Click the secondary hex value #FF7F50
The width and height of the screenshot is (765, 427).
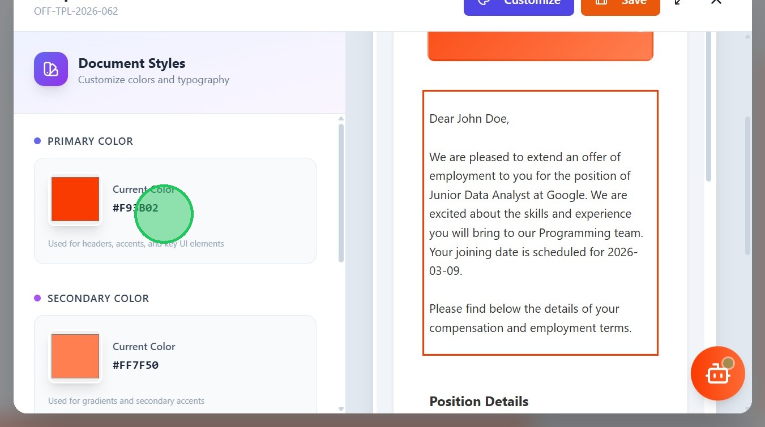click(x=135, y=365)
